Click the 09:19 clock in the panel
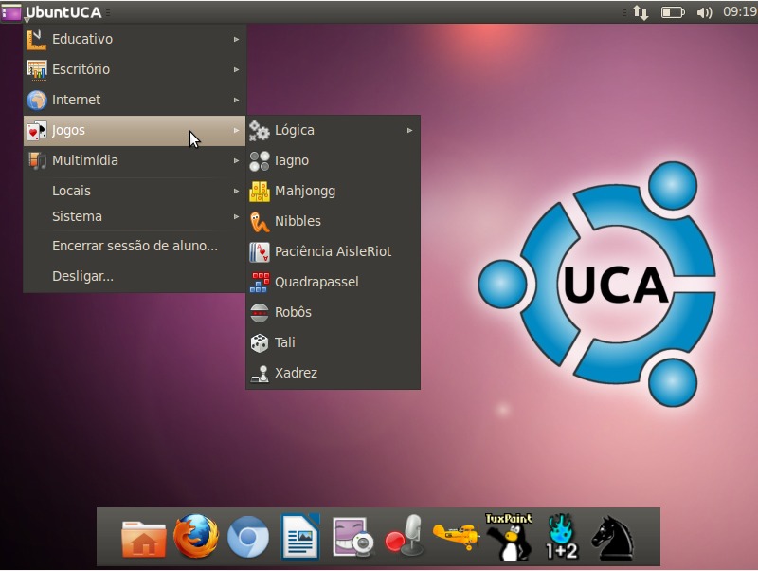Screen dimensions: 758x571 tap(740, 12)
